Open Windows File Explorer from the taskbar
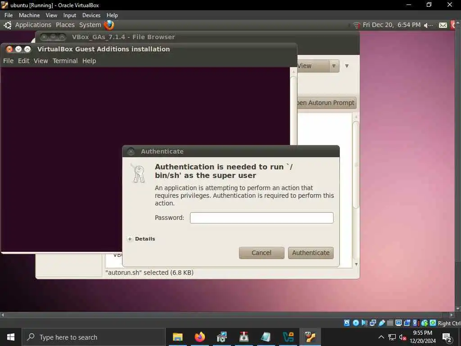 (x=177, y=337)
